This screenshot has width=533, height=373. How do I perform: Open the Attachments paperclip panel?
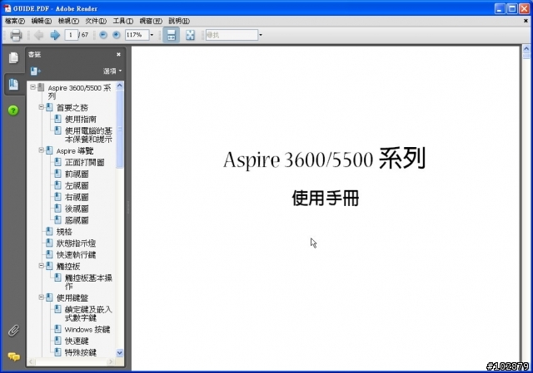click(13, 331)
